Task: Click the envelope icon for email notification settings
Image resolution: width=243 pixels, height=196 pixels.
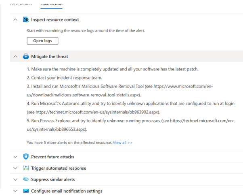Action: click(26, 191)
